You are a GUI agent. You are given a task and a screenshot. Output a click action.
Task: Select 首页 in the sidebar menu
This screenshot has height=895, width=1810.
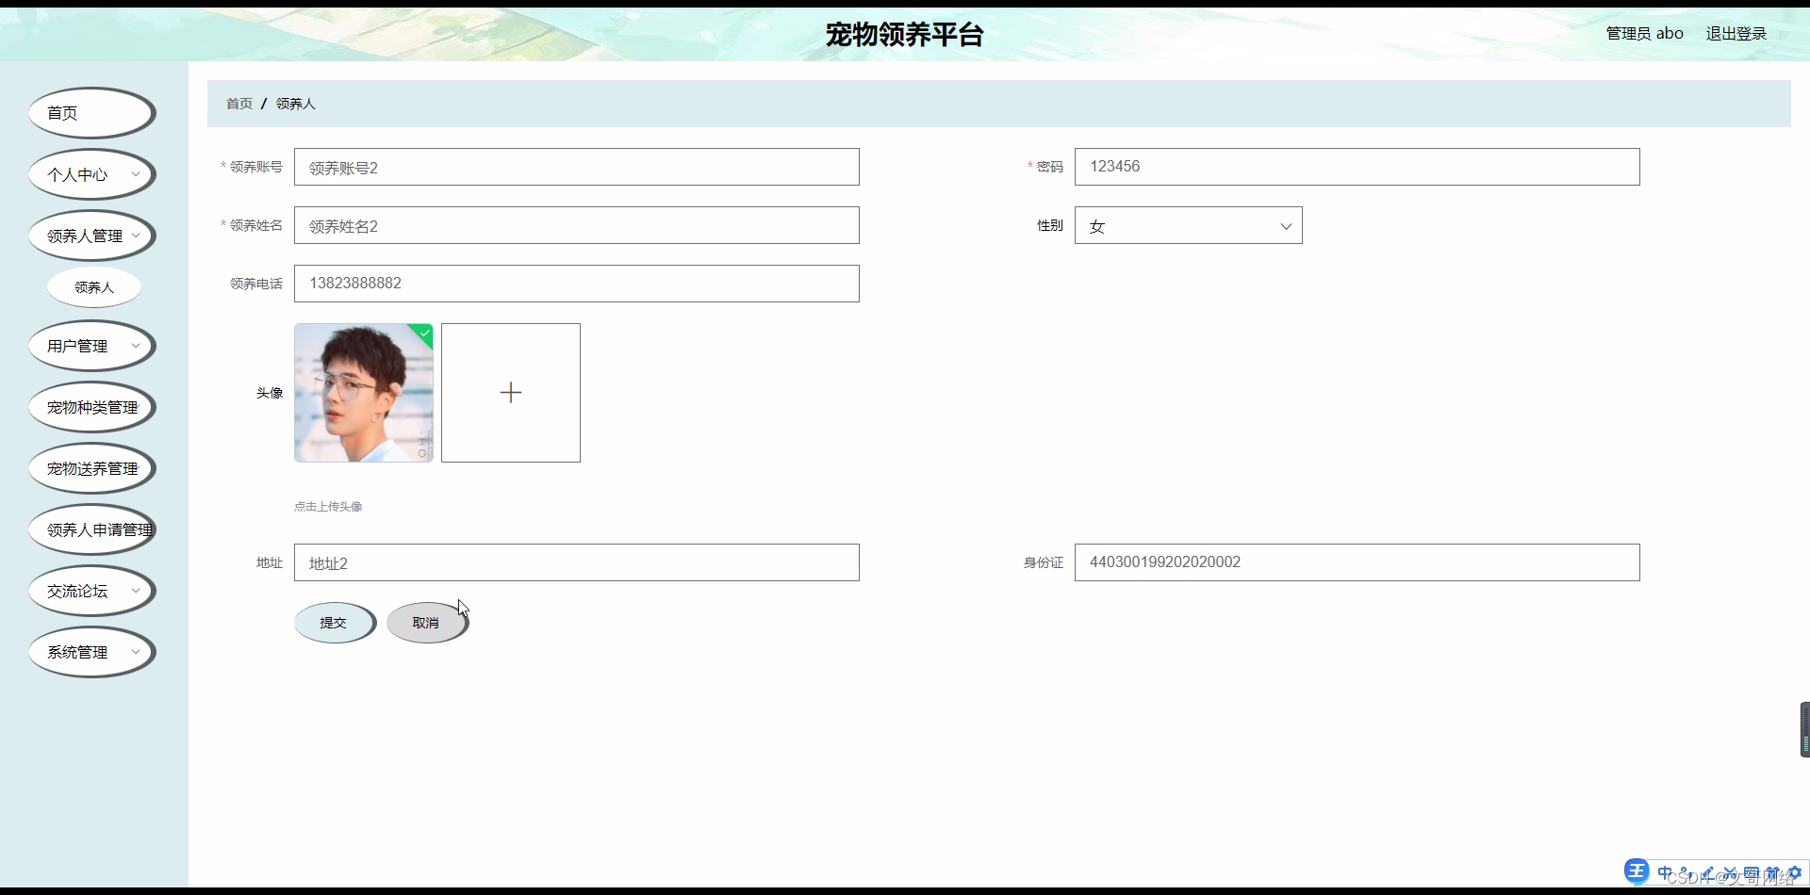[62, 112]
